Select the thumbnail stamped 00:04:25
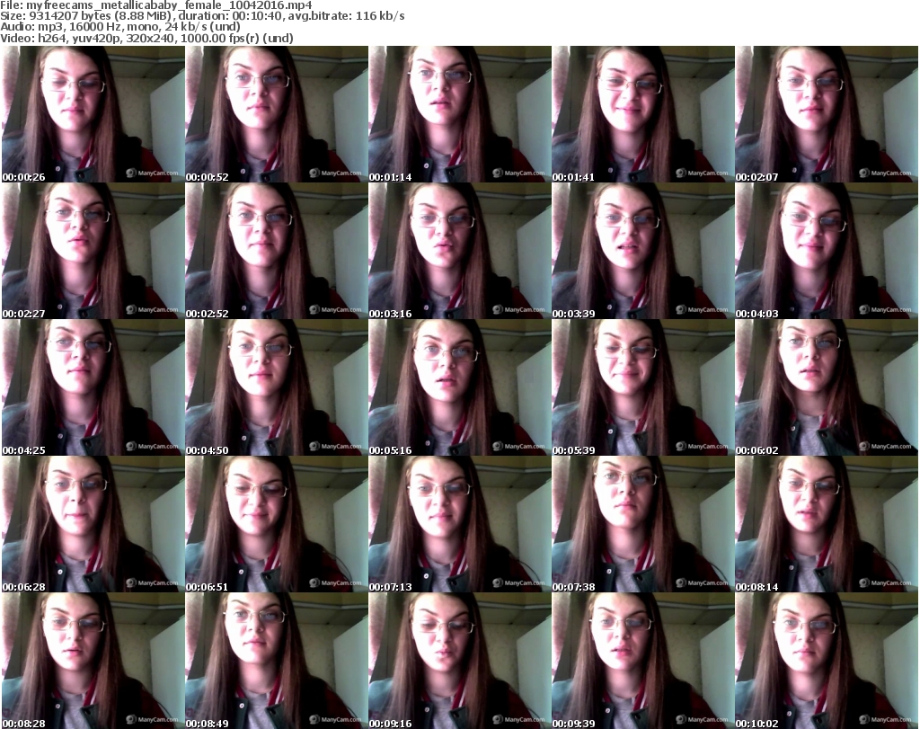Viewport: 920px width, 729px height. tap(93, 387)
